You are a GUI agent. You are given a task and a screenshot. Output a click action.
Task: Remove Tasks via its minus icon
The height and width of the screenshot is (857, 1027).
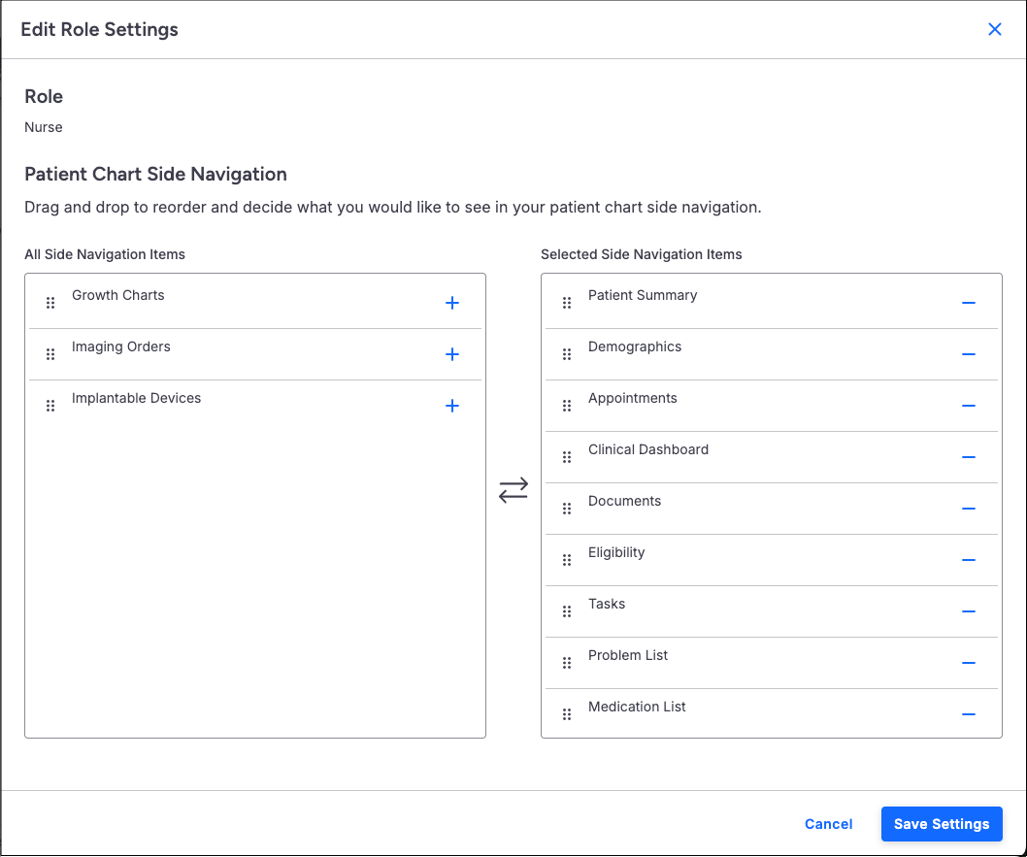tap(968, 611)
